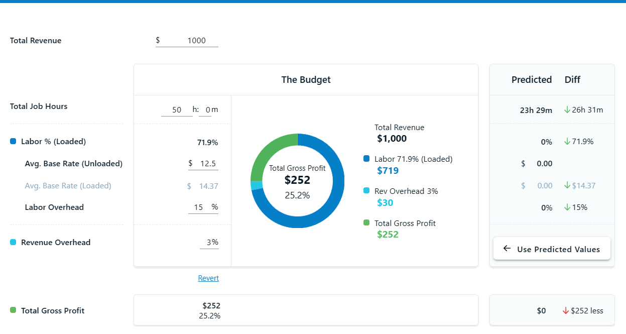The image size is (626, 334).
Task: Click the green legend marker for Total Gross Profit
Action: pos(366,223)
